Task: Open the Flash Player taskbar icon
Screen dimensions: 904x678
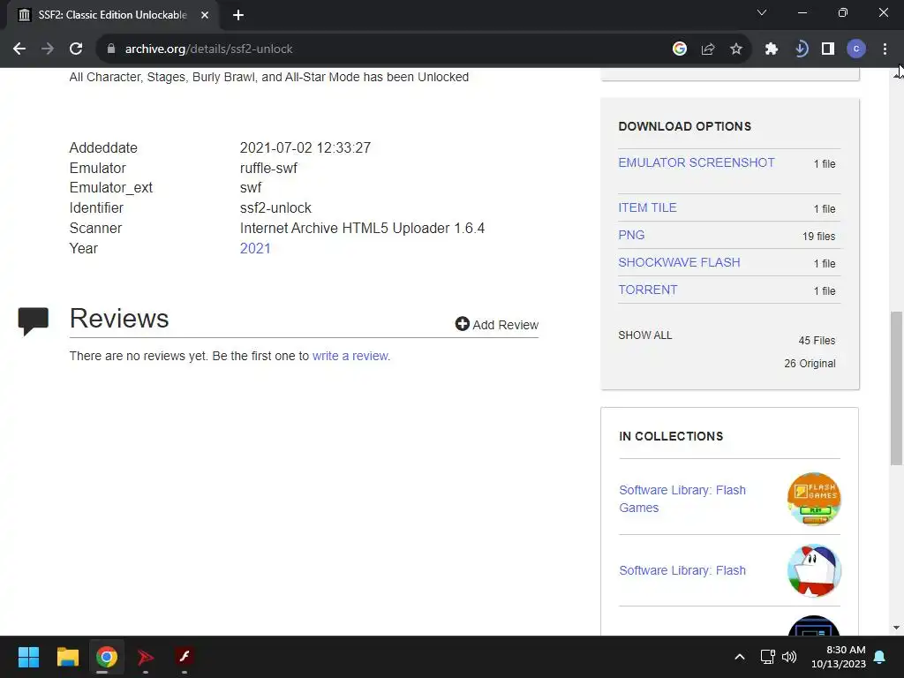Action: tap(185, 656)
